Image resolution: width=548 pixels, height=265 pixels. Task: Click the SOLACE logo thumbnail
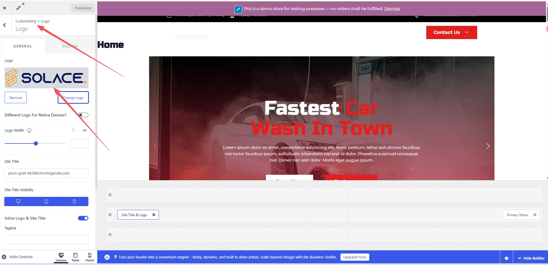pos(46,78)
